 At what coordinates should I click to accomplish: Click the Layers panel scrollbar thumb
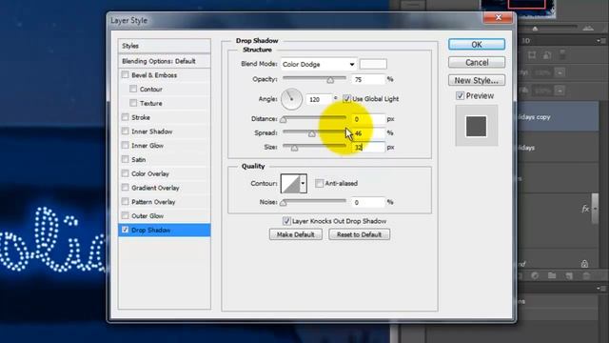(595, 209)
